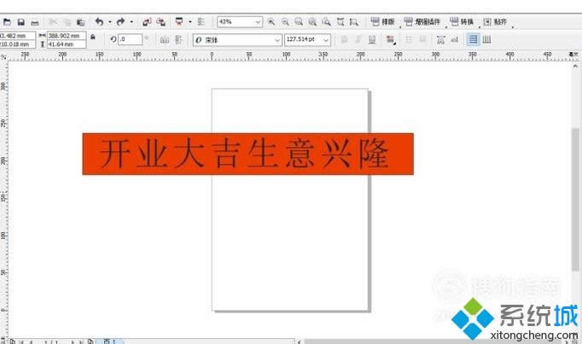This screenshot has width=582, height=344.
Task: Click the rotation angle field
Action: 130,39
